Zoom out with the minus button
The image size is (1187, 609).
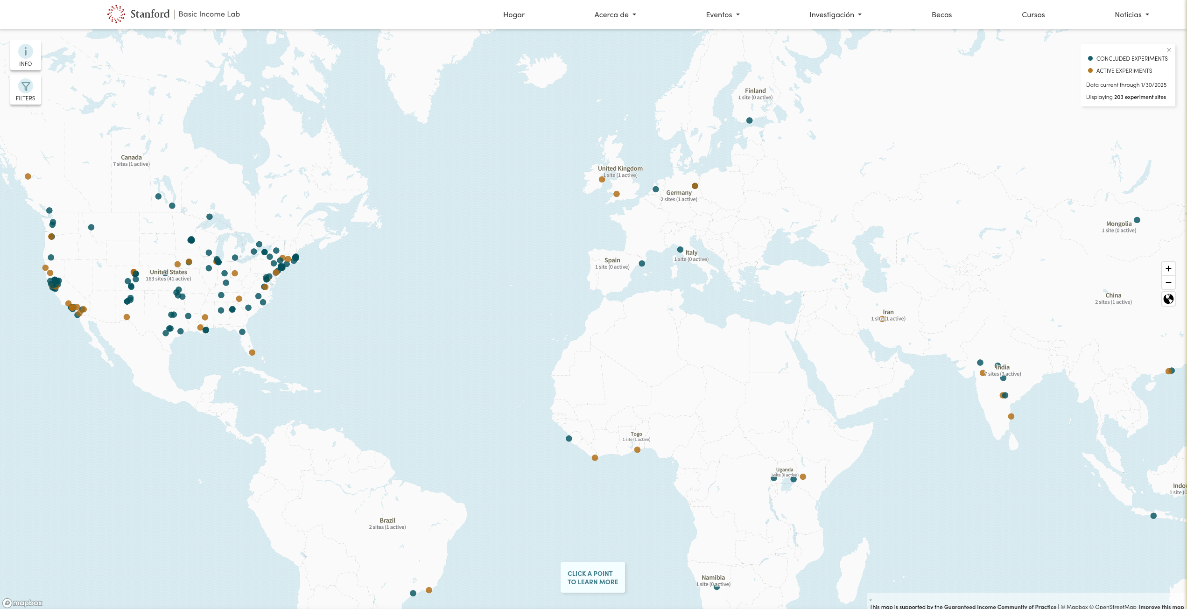coord(1168,282)
